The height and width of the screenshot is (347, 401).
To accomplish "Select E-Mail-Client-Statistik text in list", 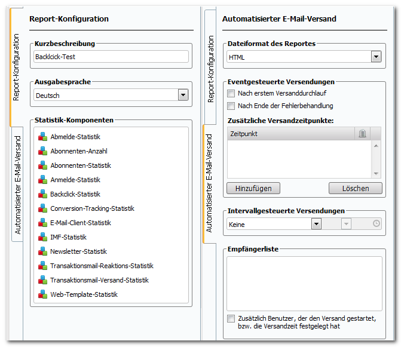I will (x=81, y=223).
